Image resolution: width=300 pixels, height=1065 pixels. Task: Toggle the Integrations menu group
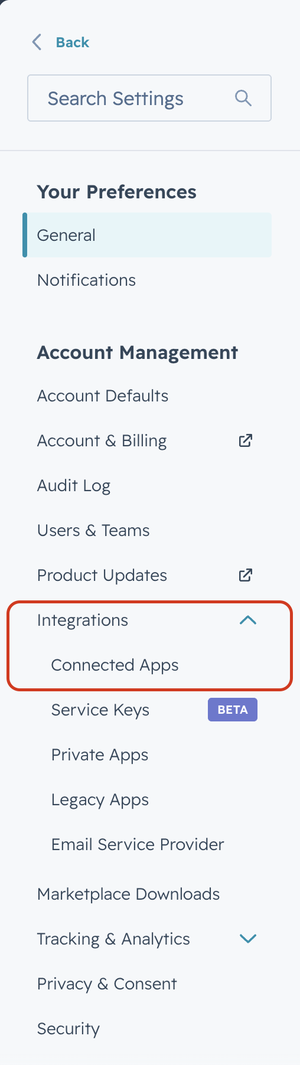point(147,620)
